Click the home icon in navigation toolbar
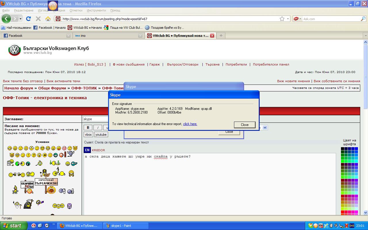 [x=48, y=19]
